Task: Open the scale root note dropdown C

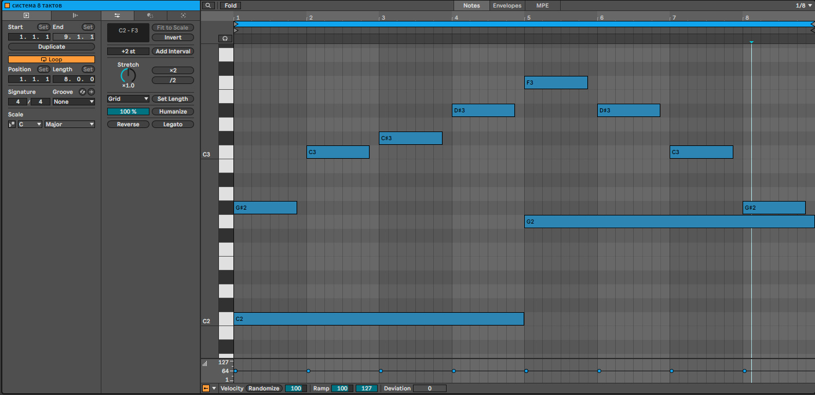Action: click(x=30, y=125)
